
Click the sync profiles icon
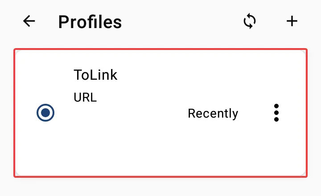click(250, 21)
